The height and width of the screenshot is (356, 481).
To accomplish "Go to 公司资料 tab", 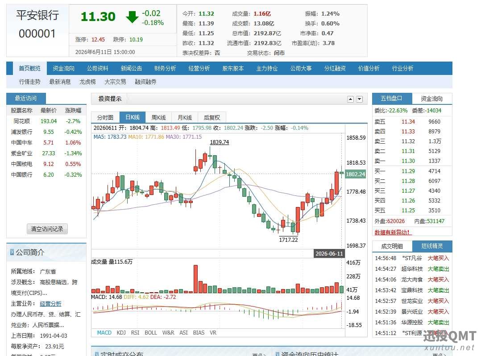I will 98,68.
